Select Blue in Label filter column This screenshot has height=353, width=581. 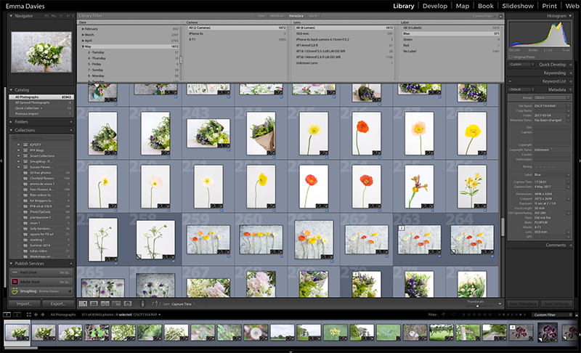tap(450, 33)
